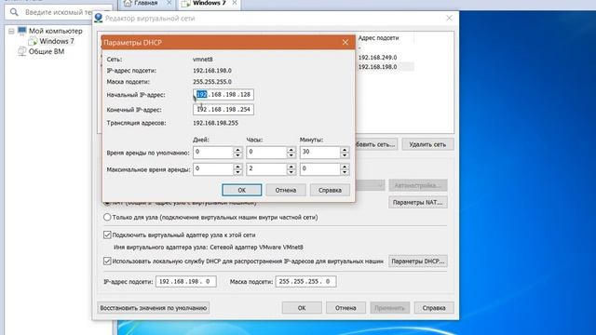Click the Маска подсети field in editor

coord(305,281)
